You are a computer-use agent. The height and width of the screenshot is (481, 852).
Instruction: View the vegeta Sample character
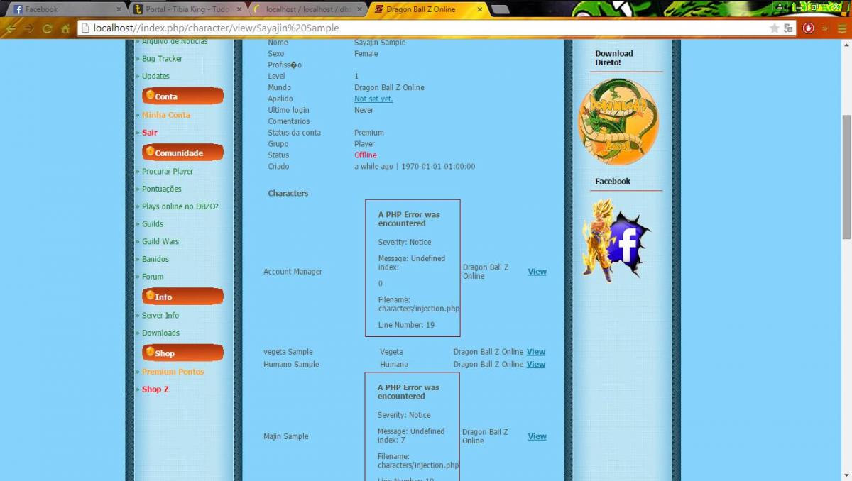(x=536, y=352)
